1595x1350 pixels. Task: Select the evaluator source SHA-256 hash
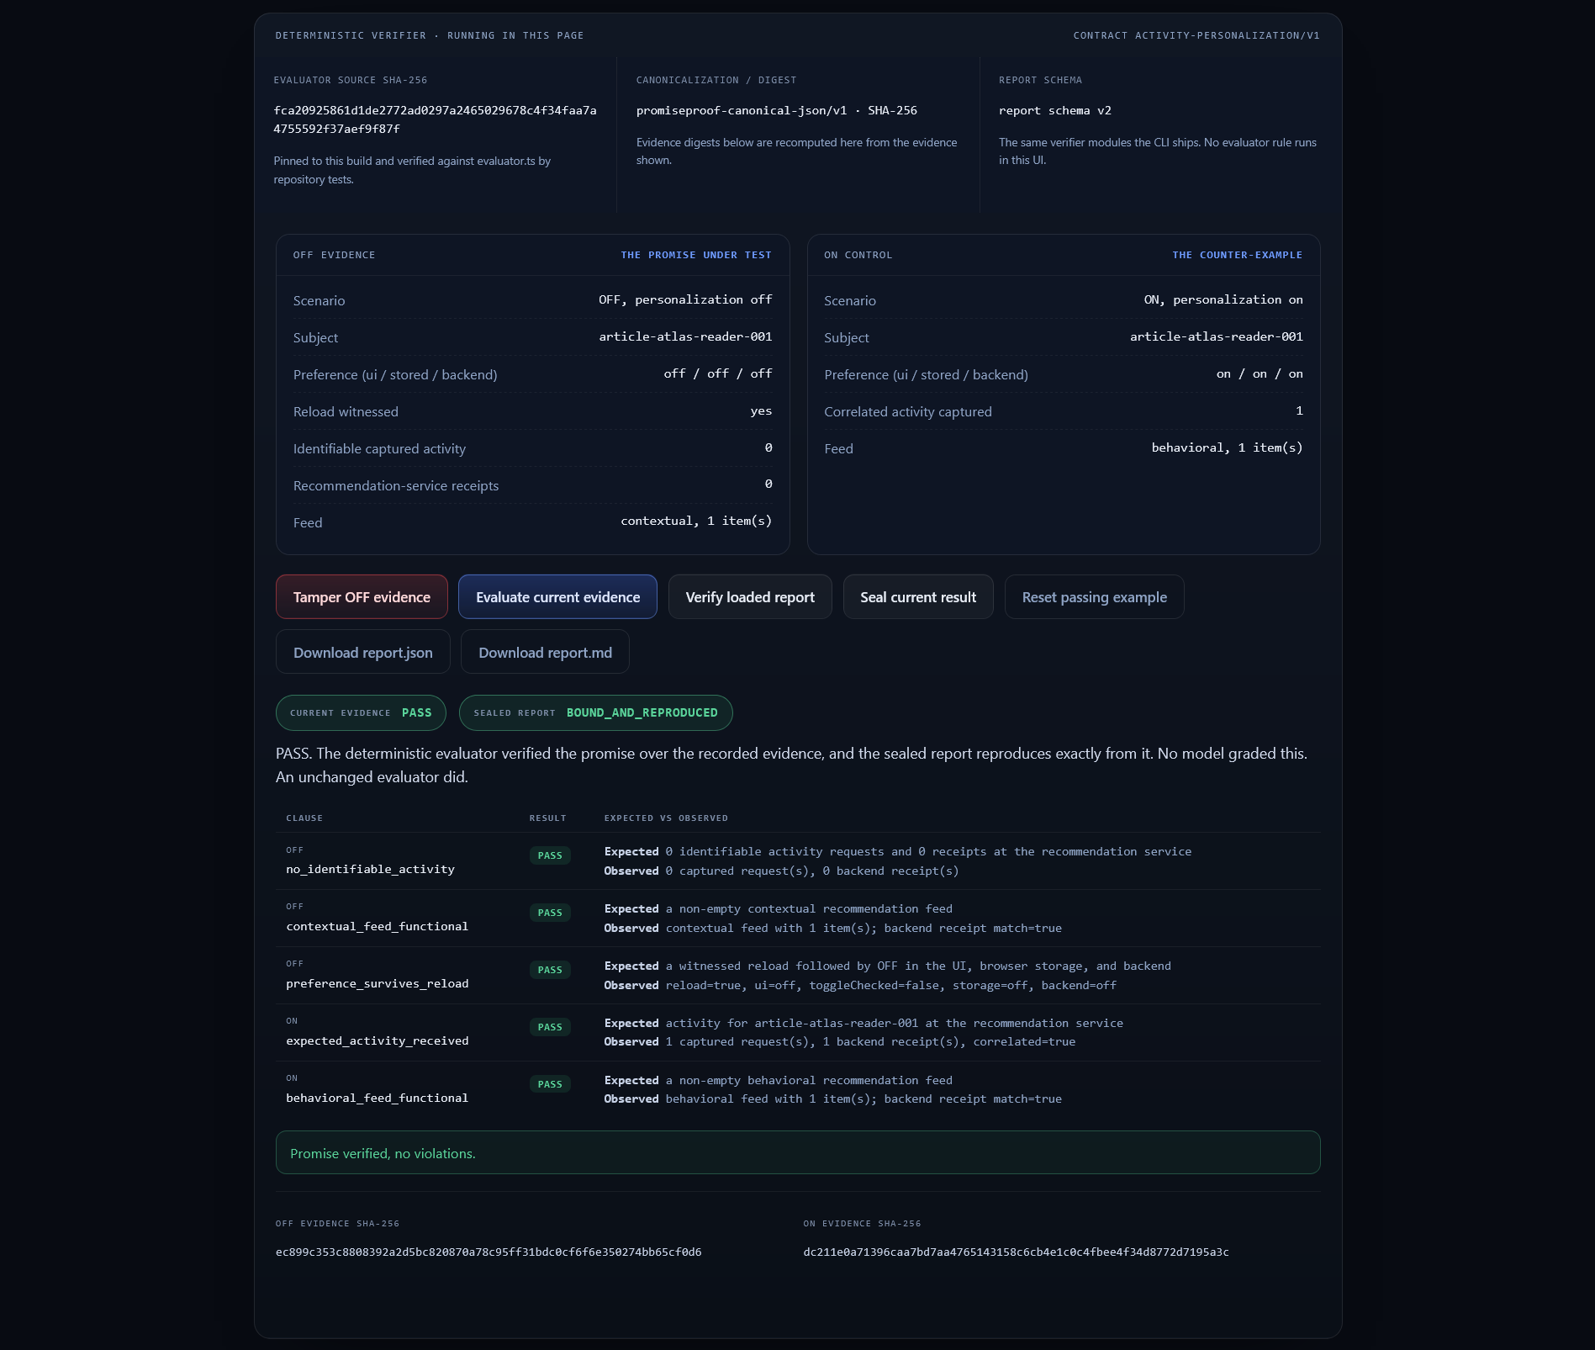tap(435, 119)
